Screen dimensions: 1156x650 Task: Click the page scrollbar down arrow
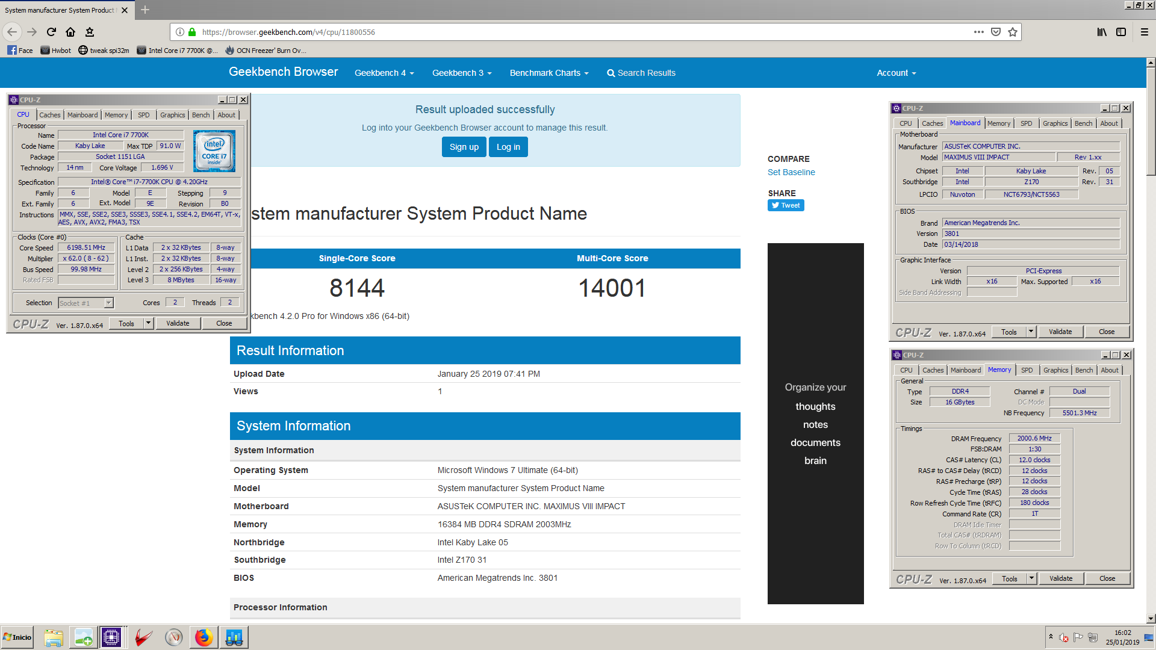tap(1151, 618)
